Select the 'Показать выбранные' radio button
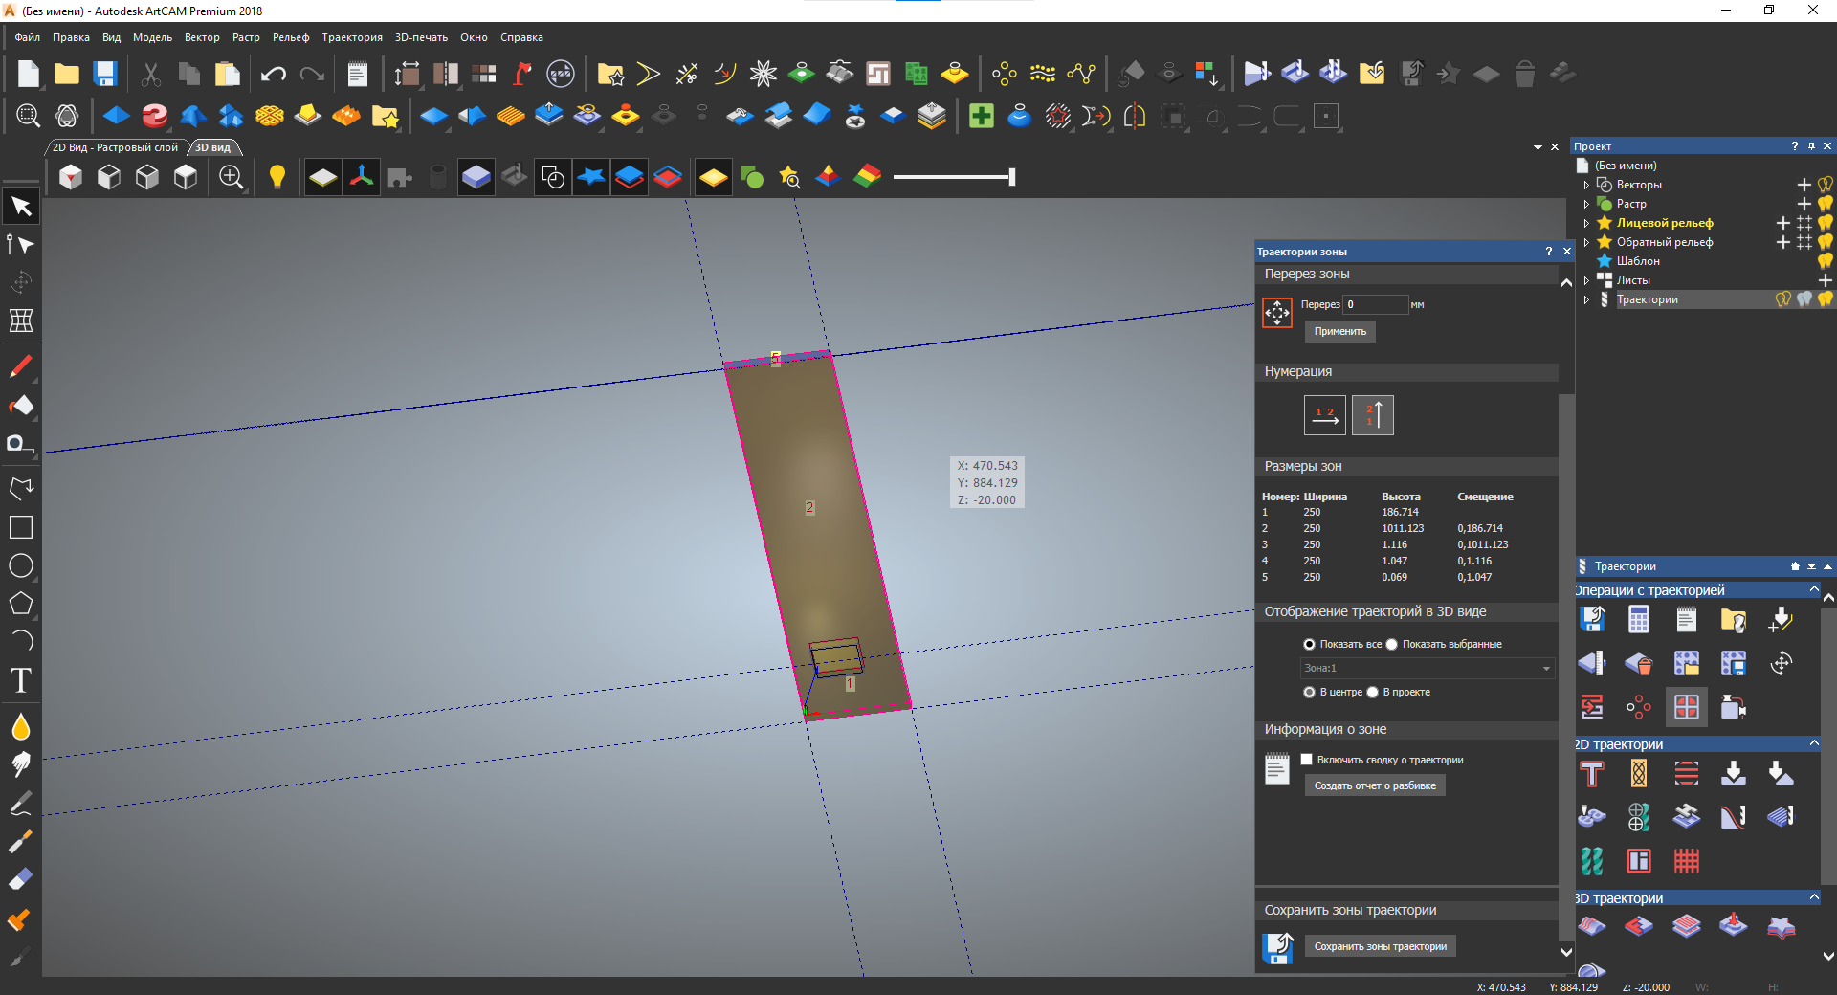1837x995 pixels. click(x=1392, y=645)
